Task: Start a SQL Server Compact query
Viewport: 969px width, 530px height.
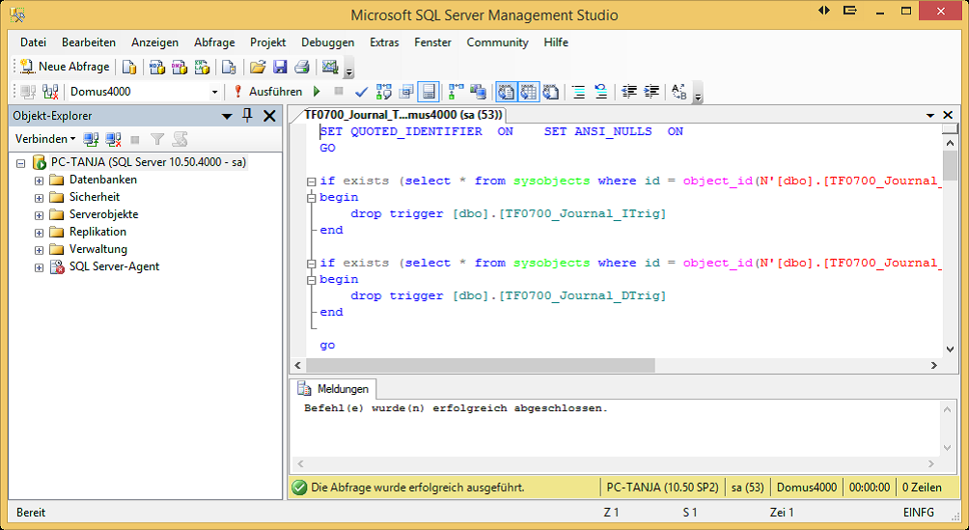Action: pyautogui.click(x=230, y=67)
